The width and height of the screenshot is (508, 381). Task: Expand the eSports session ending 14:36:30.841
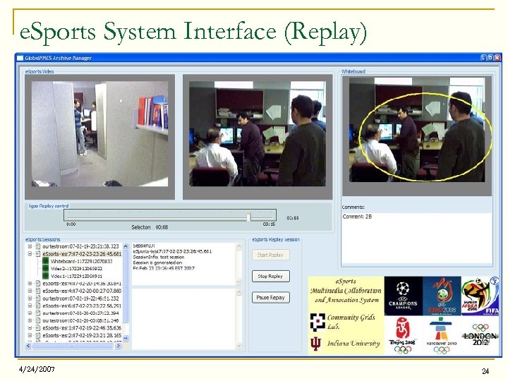pyautogui.click(x=30, y=284)
